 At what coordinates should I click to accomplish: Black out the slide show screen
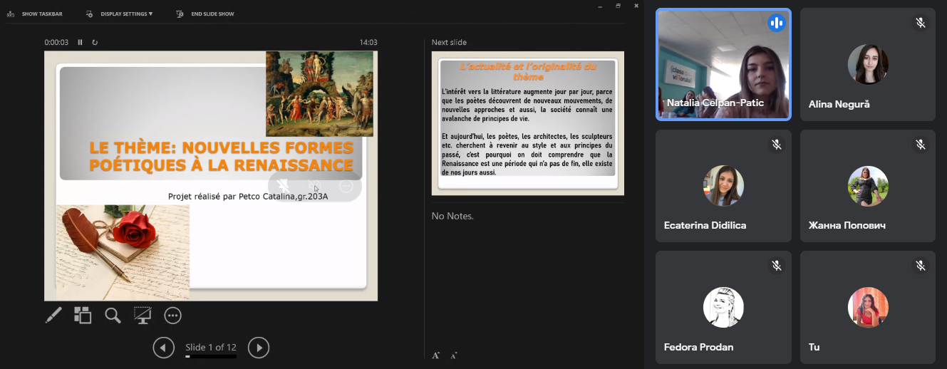pyautogui.click(x=143, y=315)
